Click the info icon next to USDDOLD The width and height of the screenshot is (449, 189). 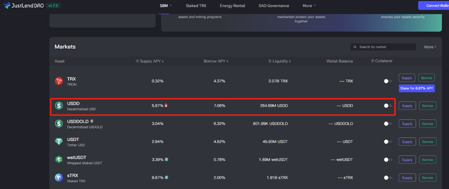click(x=92, y=121)
